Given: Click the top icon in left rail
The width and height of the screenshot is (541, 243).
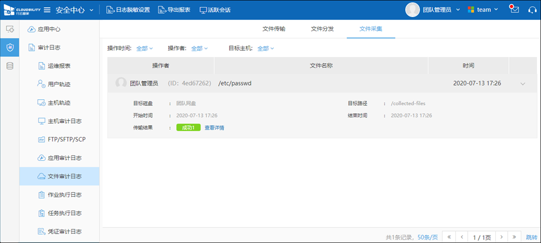Looking at the screenshot, I should [x=10, y=29].
